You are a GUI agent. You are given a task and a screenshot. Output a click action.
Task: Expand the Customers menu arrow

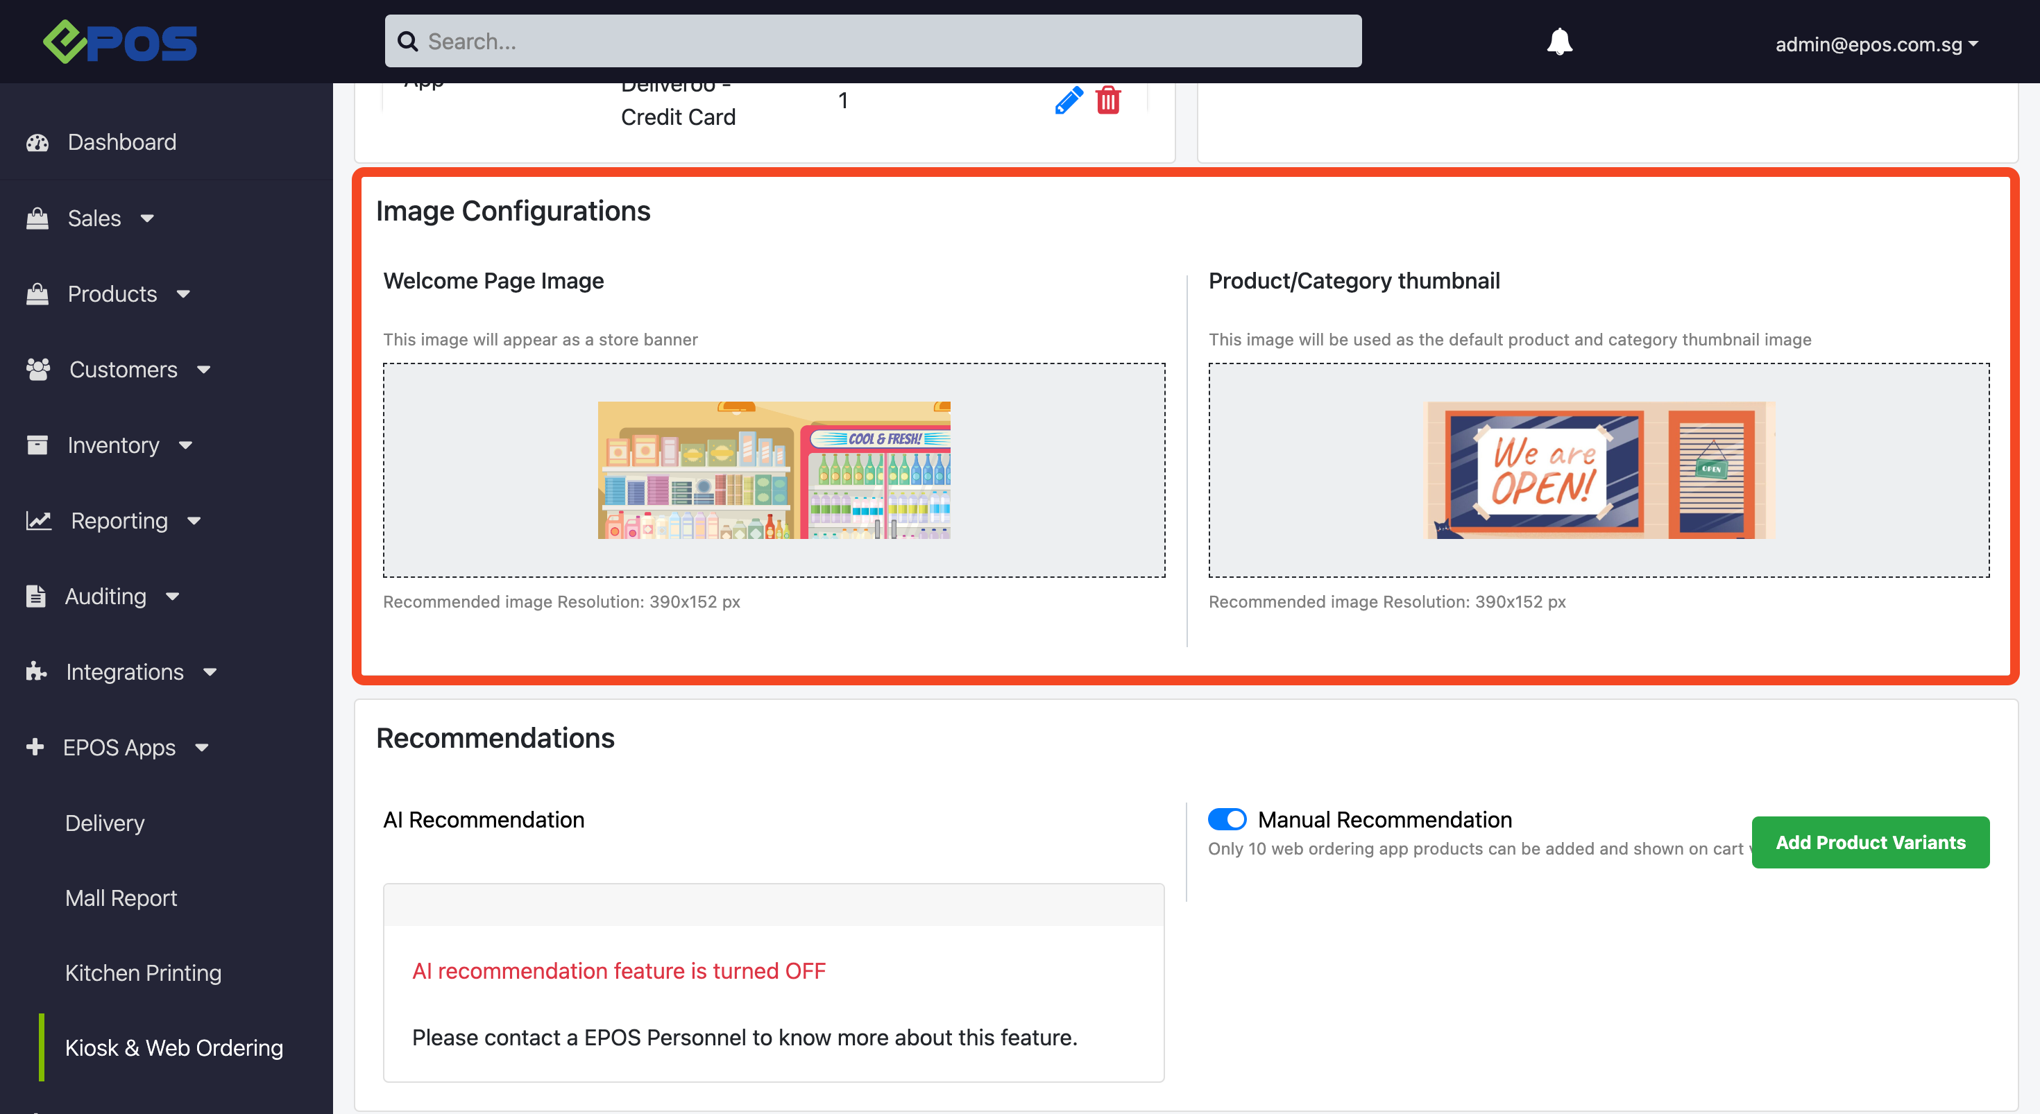[203, 370]
